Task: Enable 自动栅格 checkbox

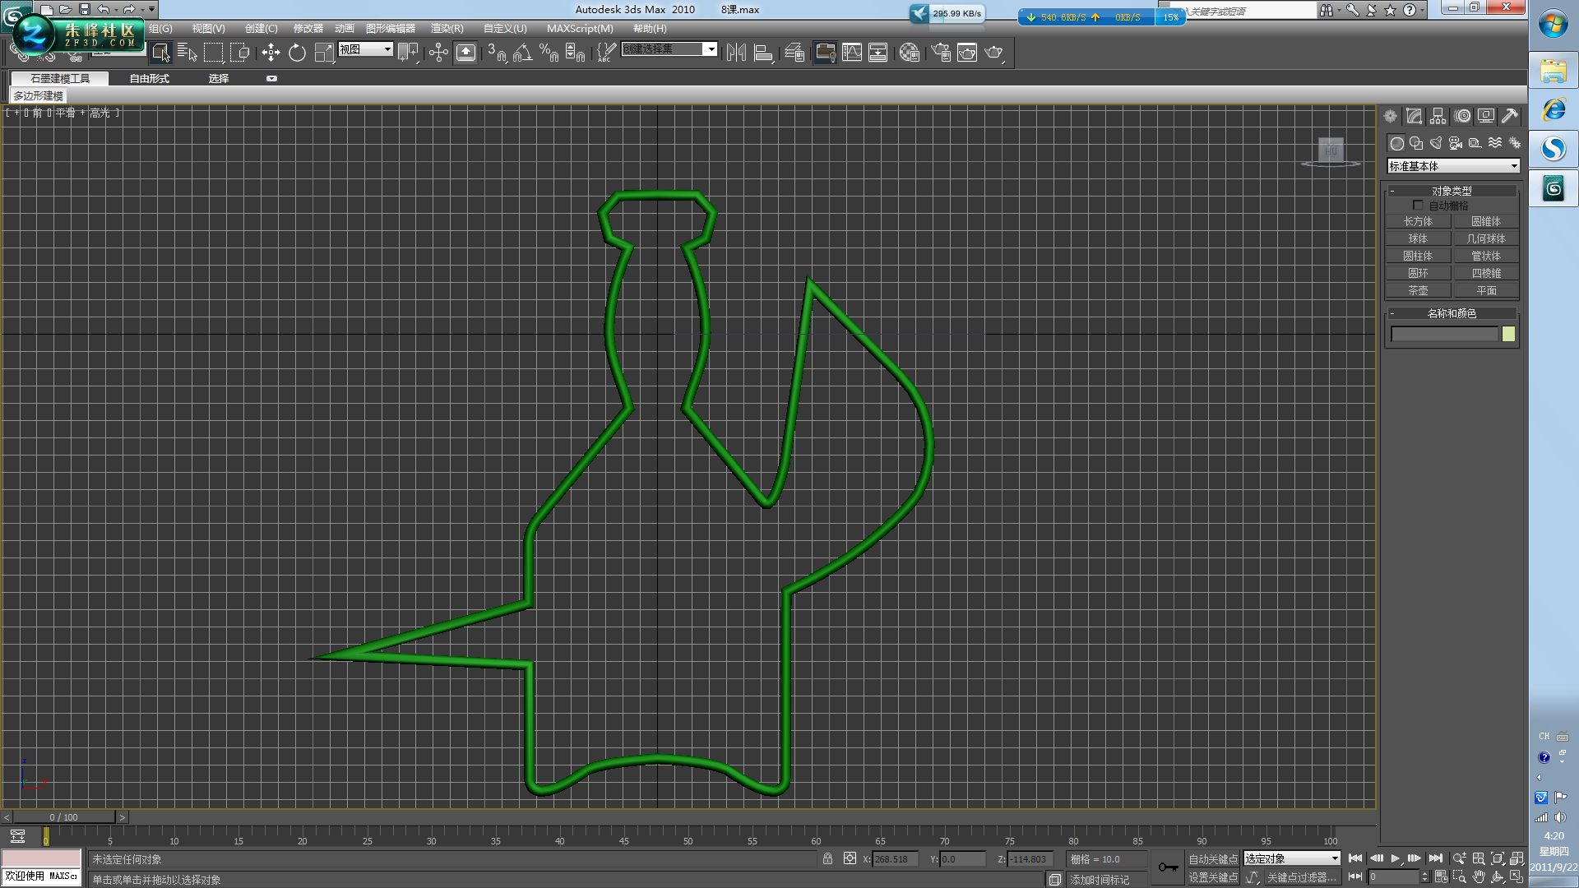Action: coord(1418,206)
